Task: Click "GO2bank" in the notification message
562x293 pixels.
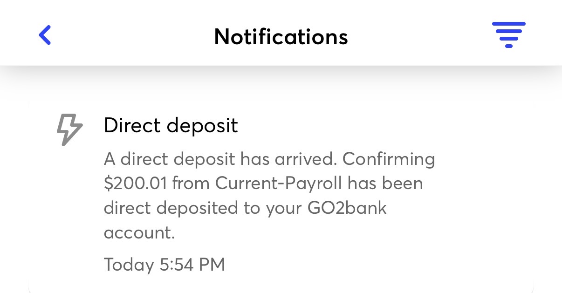Action: point(347,208)
